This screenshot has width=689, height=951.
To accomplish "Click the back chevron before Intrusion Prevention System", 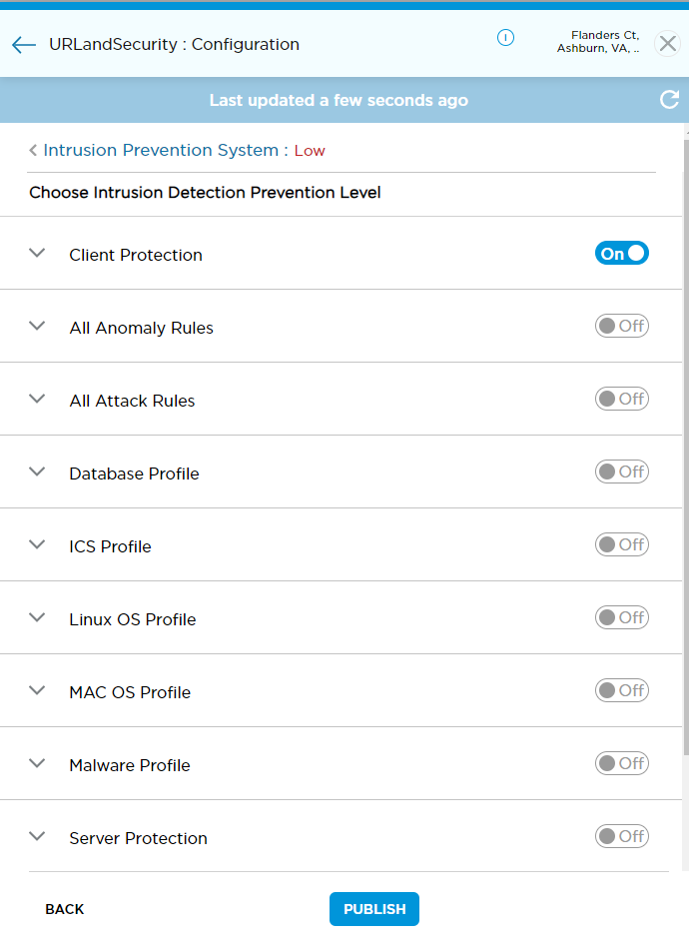I will click(x=33, y=150).
